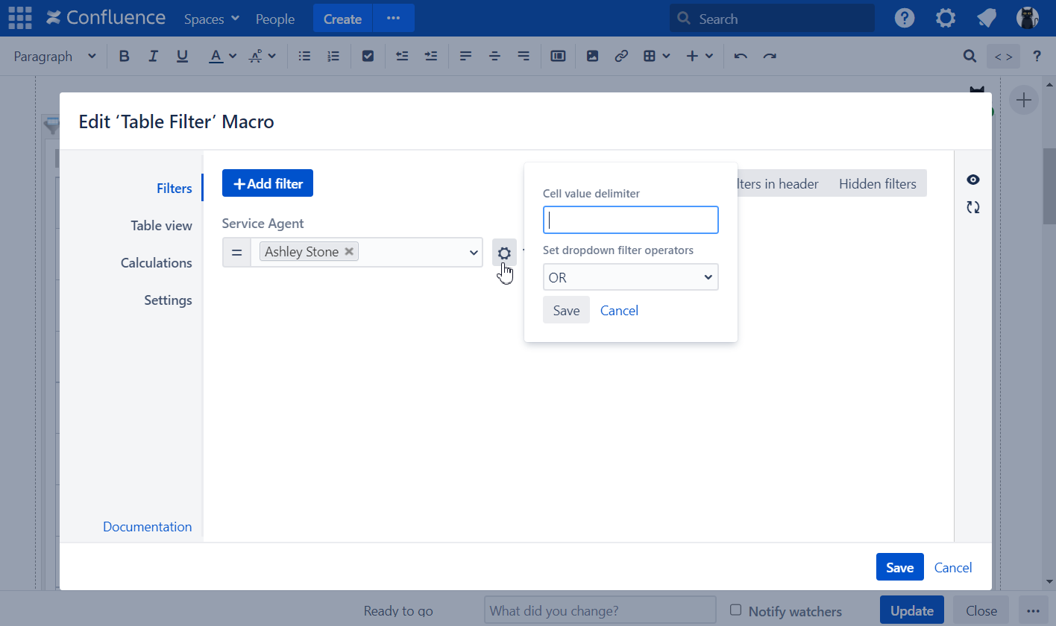Click the refresh icon in the macro sidebar
This screenshot has width=1056, height=626.
click(x=972, y=207)
